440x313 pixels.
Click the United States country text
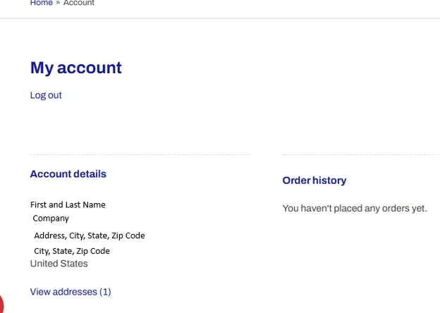coord(59,264)
